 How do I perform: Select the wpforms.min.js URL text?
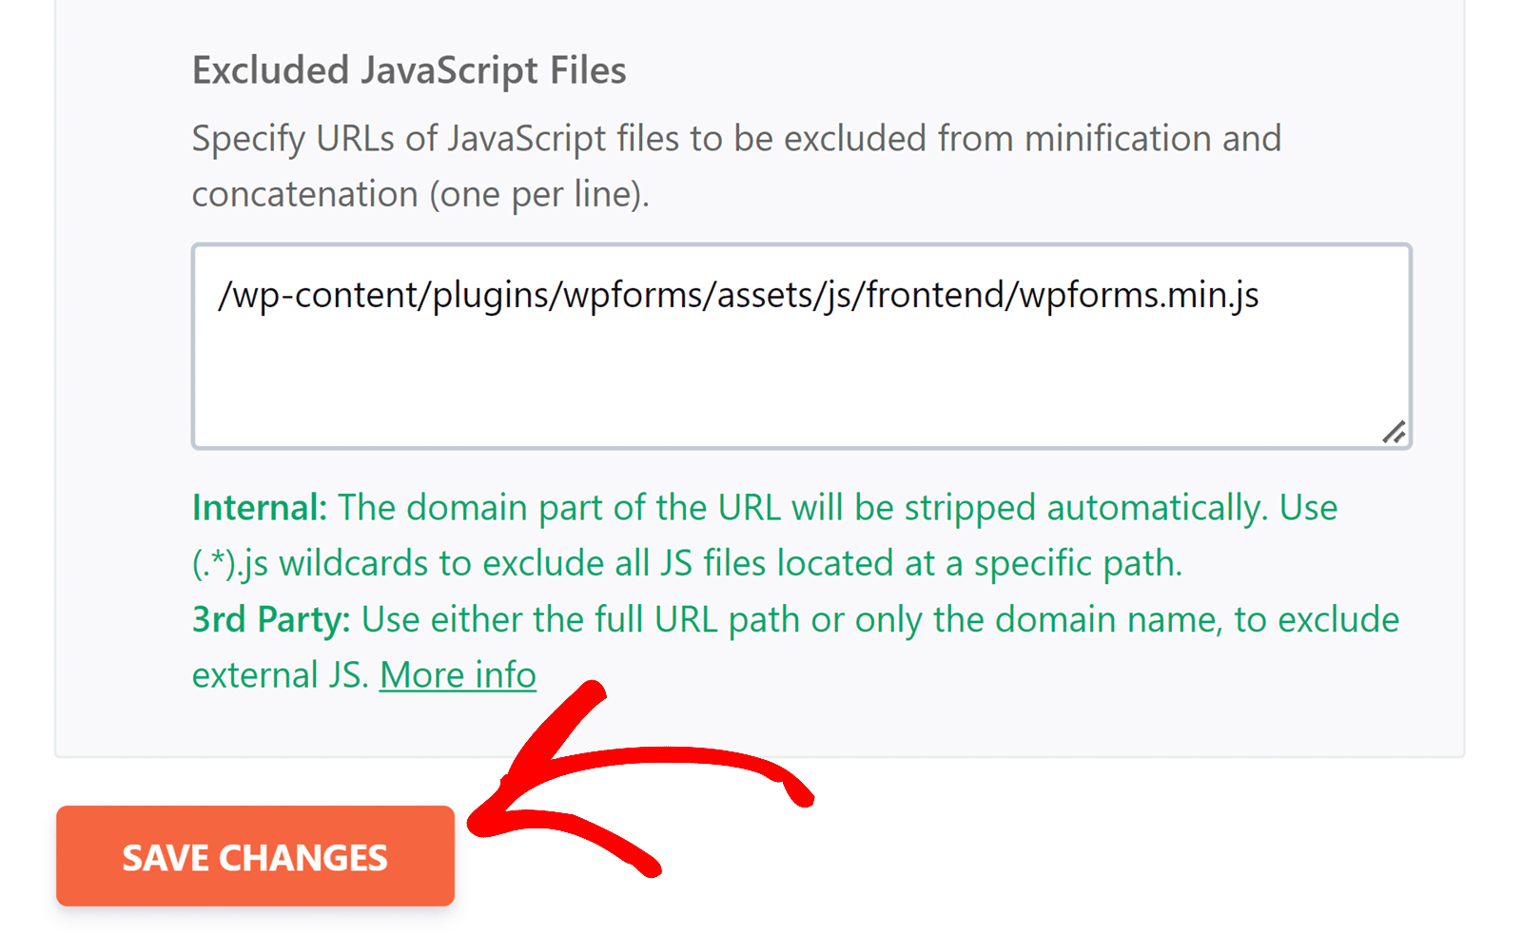coord(738,294)
